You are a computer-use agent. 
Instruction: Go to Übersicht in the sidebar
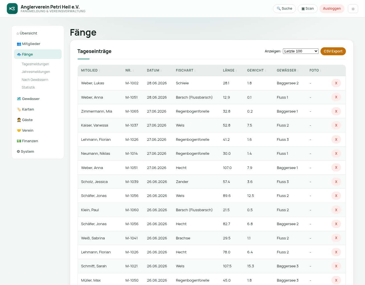pyautogui.click(x=38, y=33)
